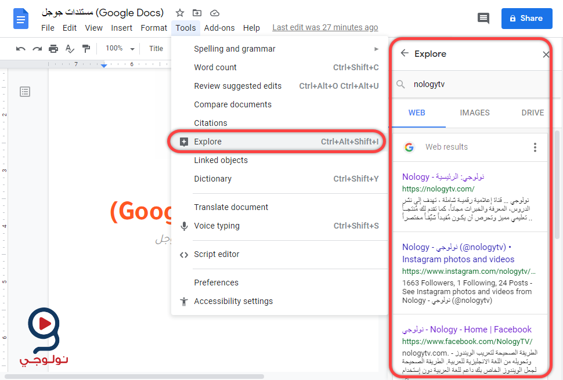Open the Help menu
This screenshot has width=563, height=380.
251,28
